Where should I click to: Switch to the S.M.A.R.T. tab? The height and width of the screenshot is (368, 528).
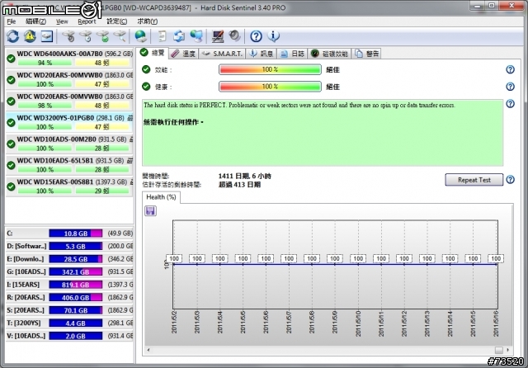222,54
